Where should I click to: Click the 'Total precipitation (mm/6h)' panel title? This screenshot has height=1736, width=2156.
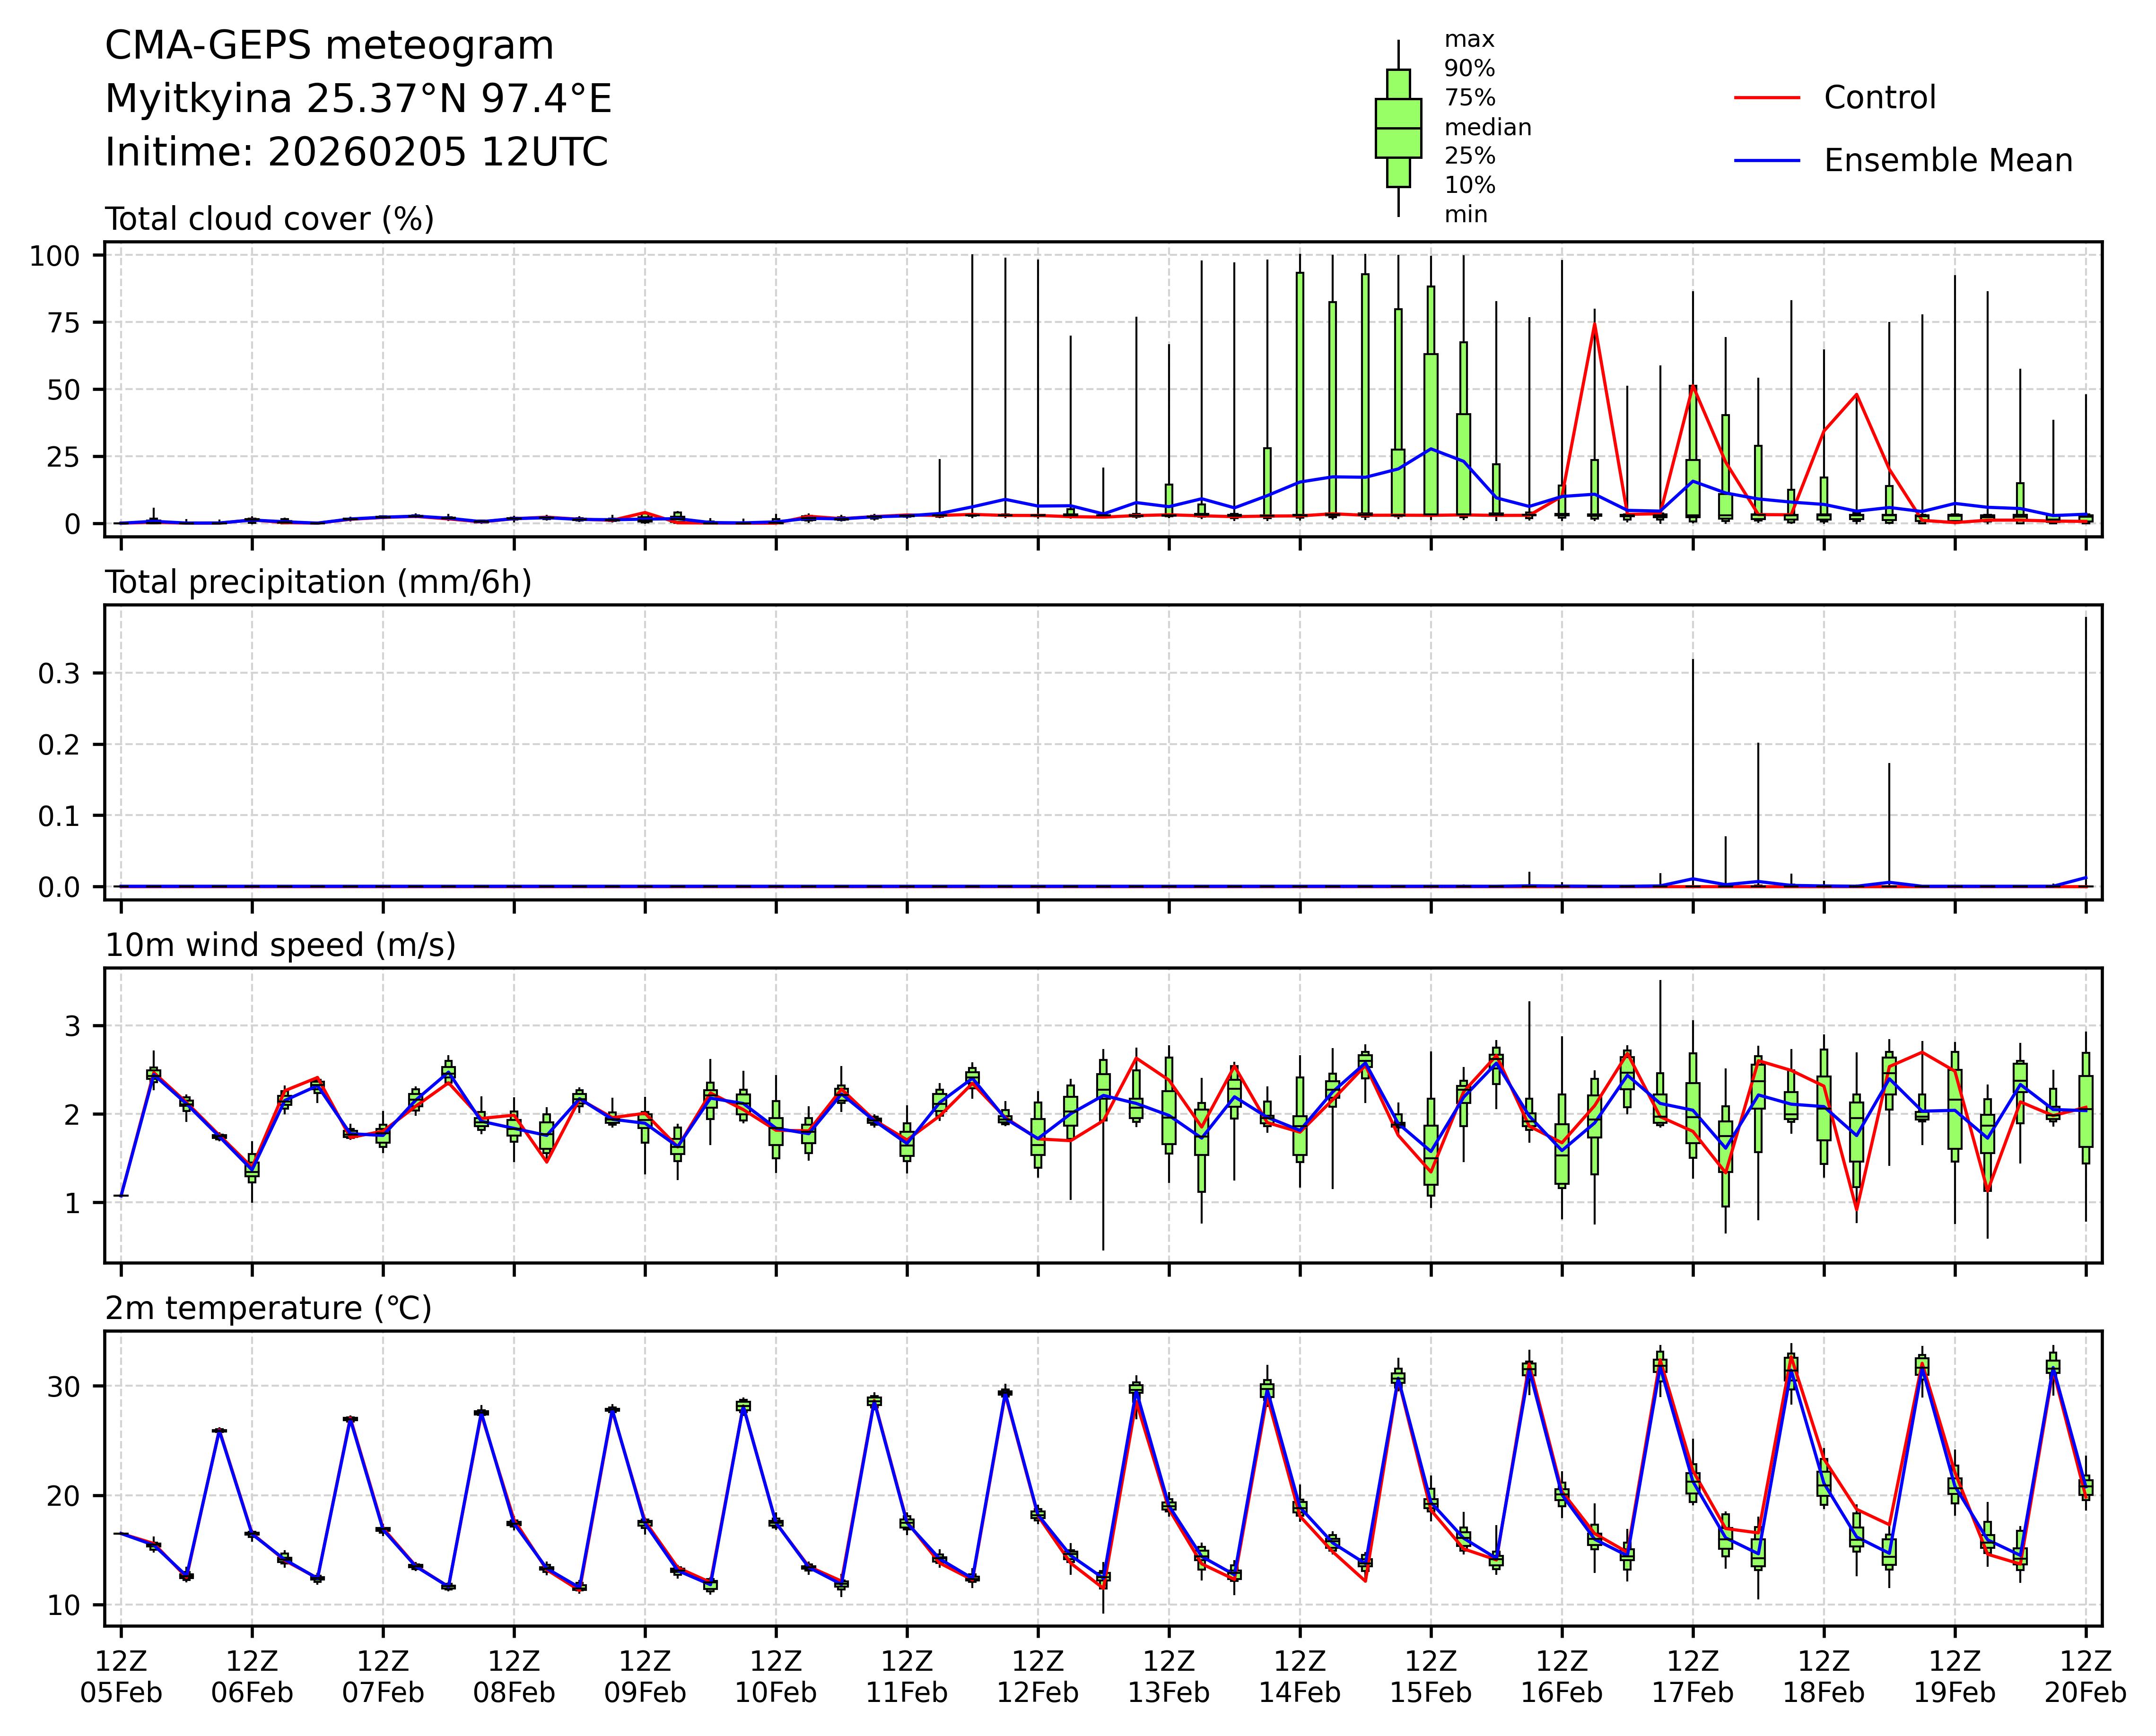(318, 582)
